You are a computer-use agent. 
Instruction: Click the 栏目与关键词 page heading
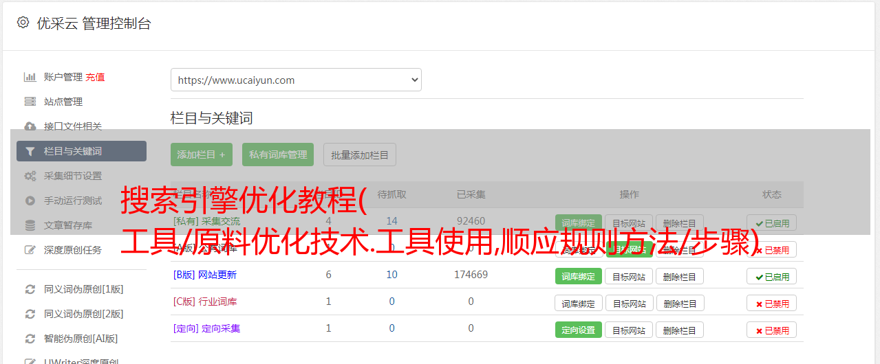pos(211,118)
